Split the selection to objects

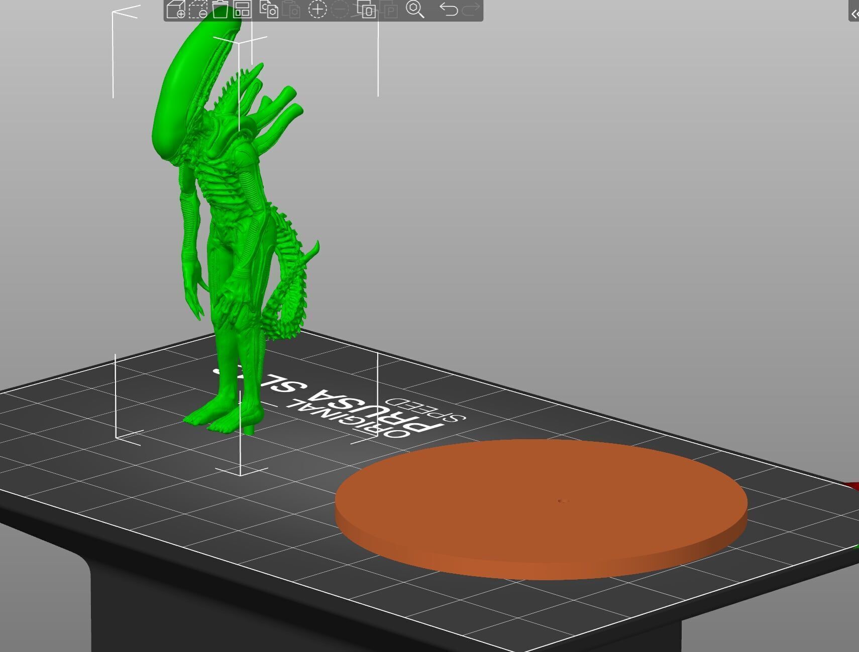click(x=366, y=9)
